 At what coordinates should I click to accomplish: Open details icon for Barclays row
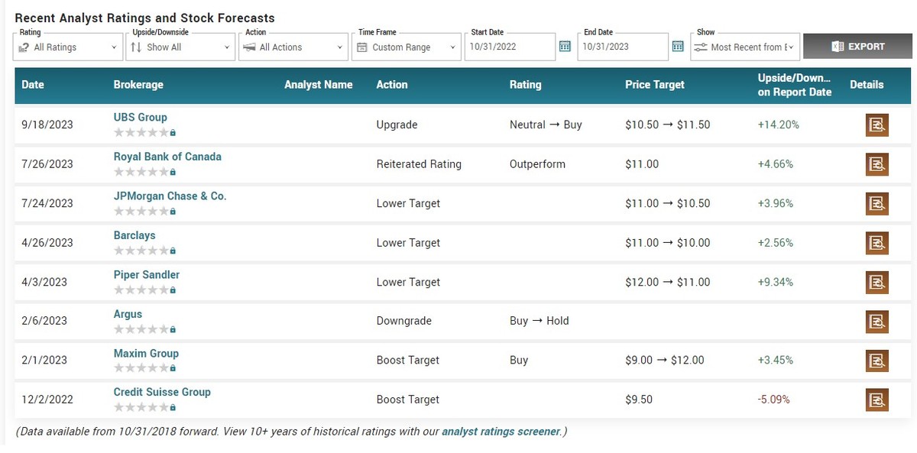[876, 243]
